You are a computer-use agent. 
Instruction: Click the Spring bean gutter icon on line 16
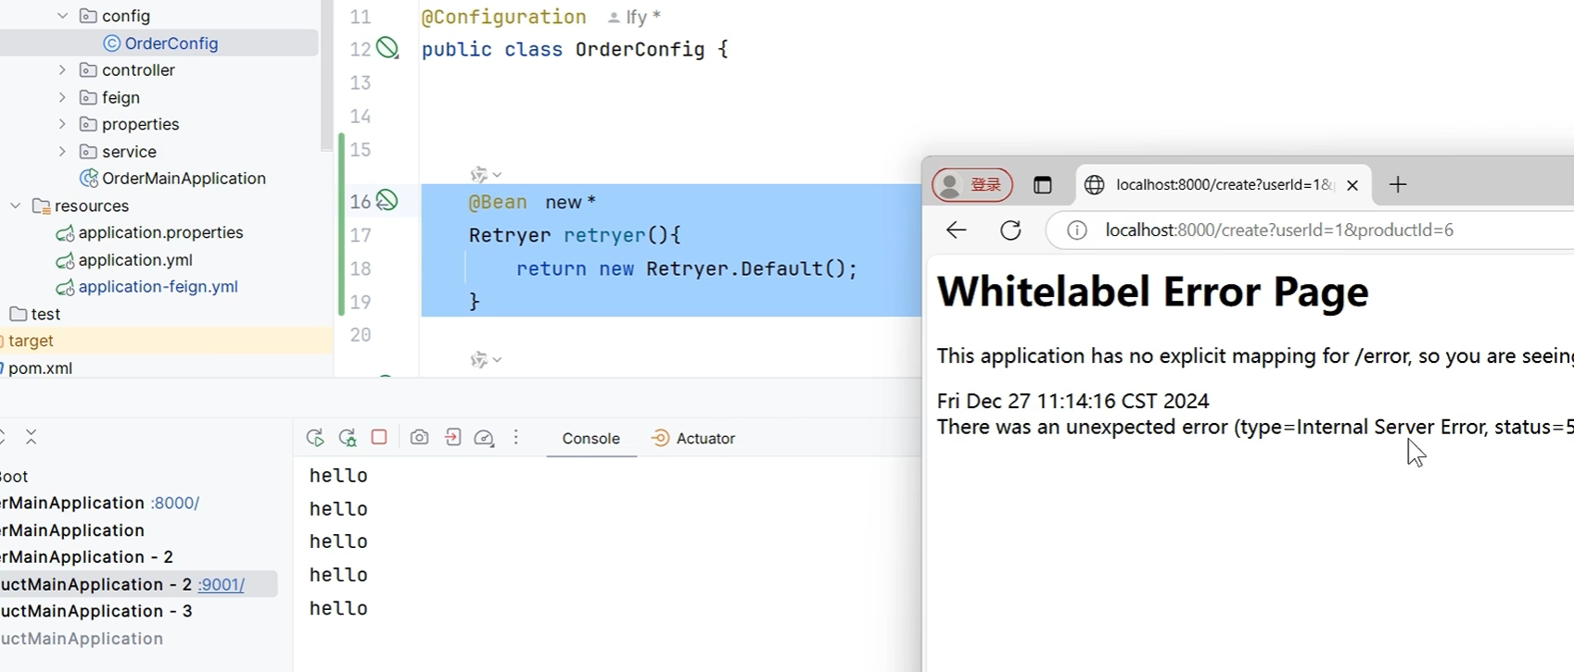[387, 201]
